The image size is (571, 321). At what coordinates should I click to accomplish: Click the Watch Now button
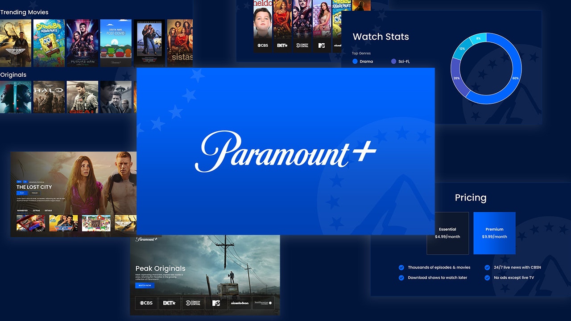tap(145, 285)
